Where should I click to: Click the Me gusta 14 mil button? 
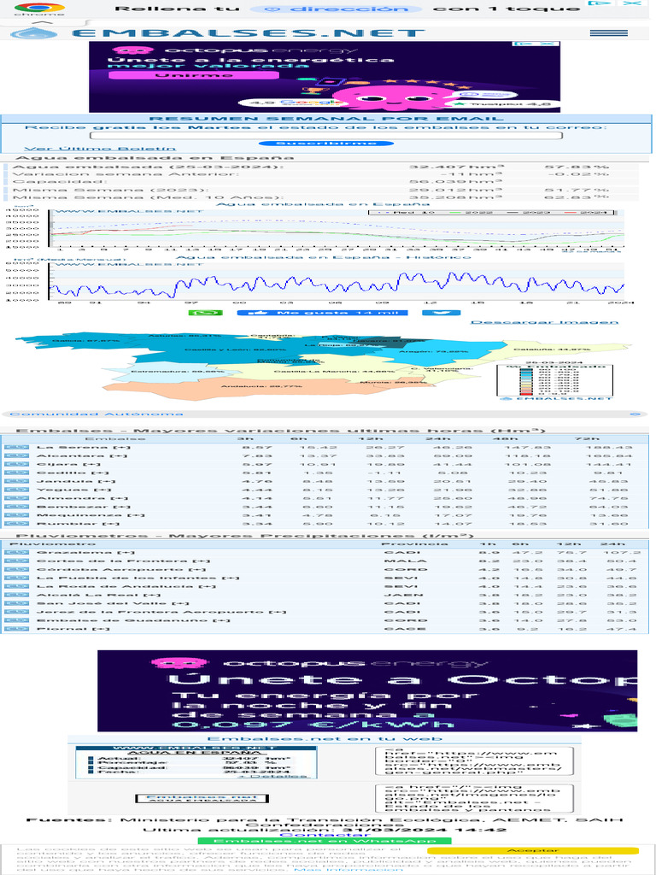pos(322,313)
